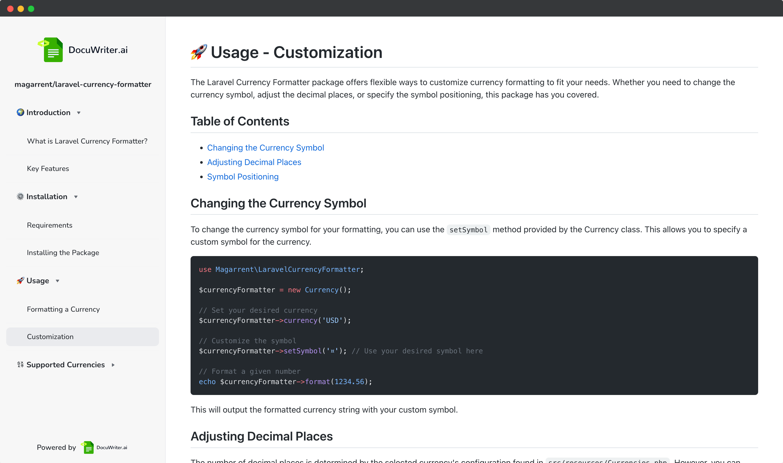This screenshot has width=783, height=463.
Task: Click the small DocuWriter.ai logo in footer
Action: coord(88,447)
